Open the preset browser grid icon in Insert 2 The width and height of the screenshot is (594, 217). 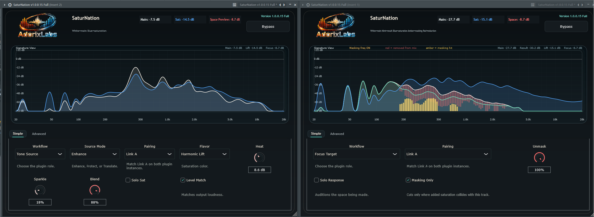[x=235, y=5]
